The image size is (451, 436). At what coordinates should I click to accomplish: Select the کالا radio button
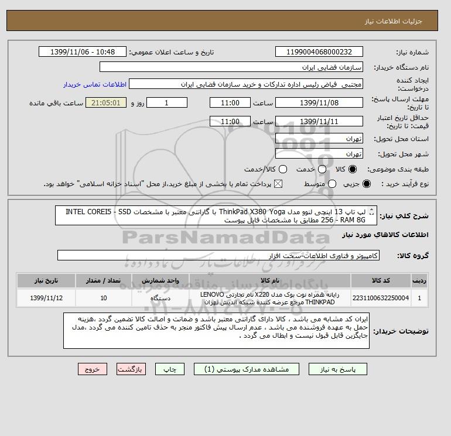pyautogui.click(x=353, y=169)
